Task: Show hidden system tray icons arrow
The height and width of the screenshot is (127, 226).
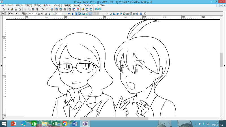Action: point(195,124)
